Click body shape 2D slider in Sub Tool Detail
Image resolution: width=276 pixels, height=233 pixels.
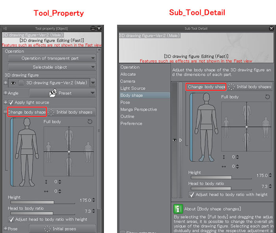(246, 127)
